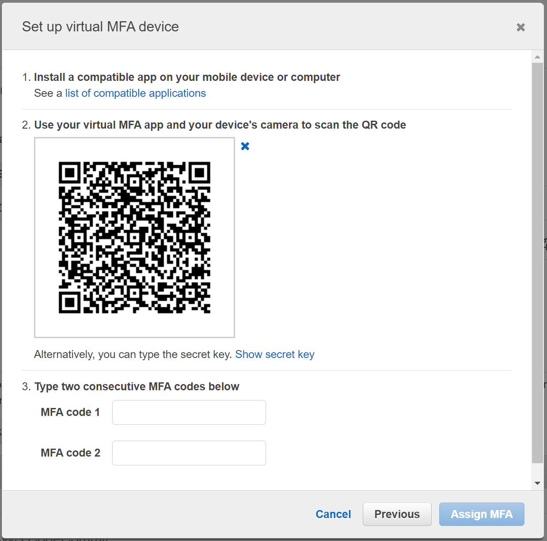Click the "MFA code 2" label
The height and width of the screenshot is (541, 547).
[x=70, y=453]
